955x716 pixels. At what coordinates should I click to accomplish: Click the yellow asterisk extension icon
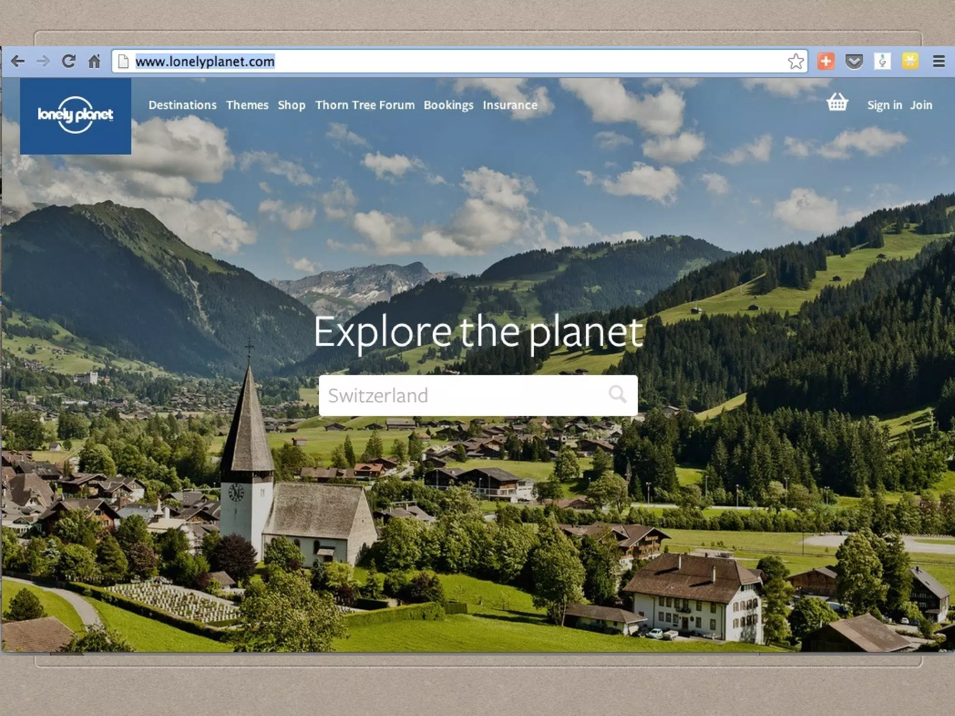click(x=910, y=61)
